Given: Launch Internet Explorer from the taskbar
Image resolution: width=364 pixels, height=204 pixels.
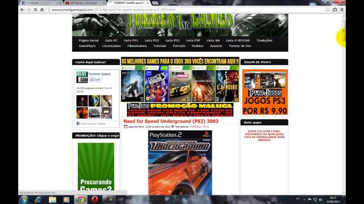Looking at the screenshot, I should pyautogui.click(x=38, y=199).
